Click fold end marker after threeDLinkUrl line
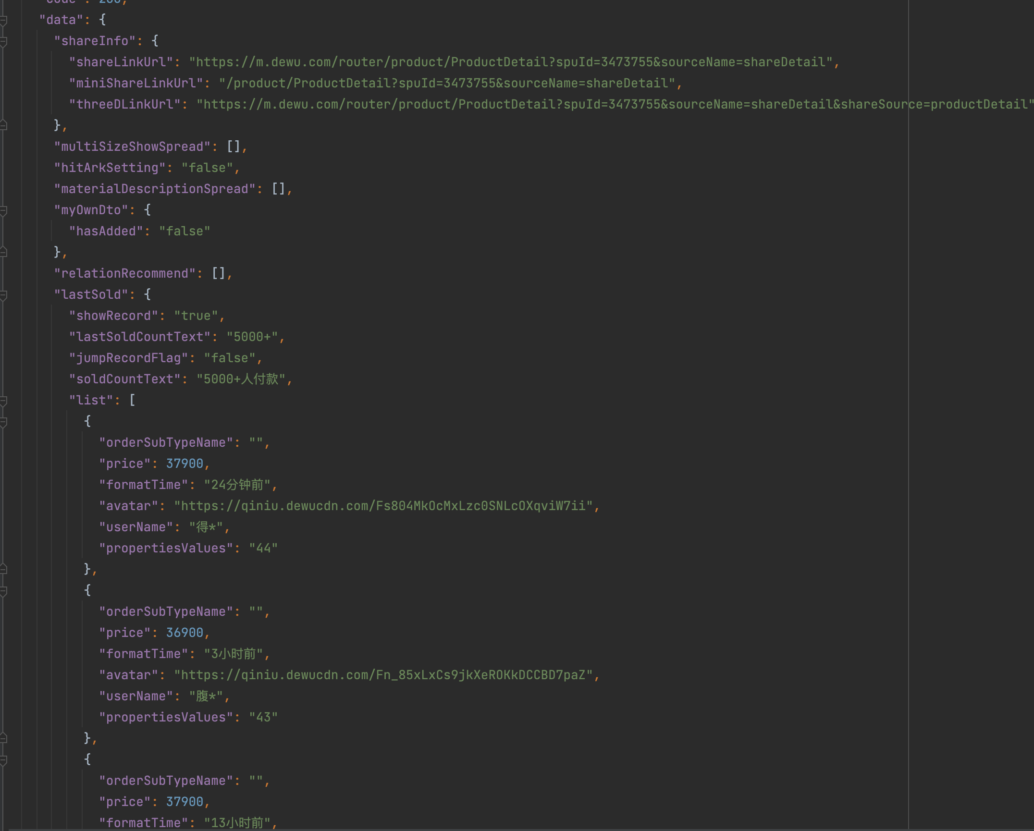This screenshot has width=1034, height=831. coord(3,126)
